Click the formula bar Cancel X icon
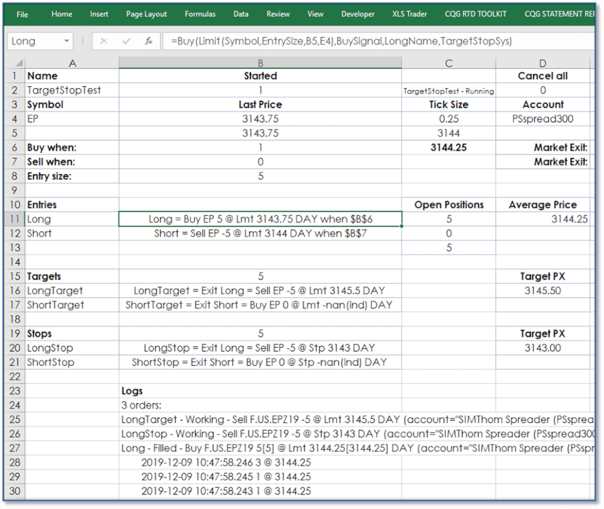 tap(104, 41)
